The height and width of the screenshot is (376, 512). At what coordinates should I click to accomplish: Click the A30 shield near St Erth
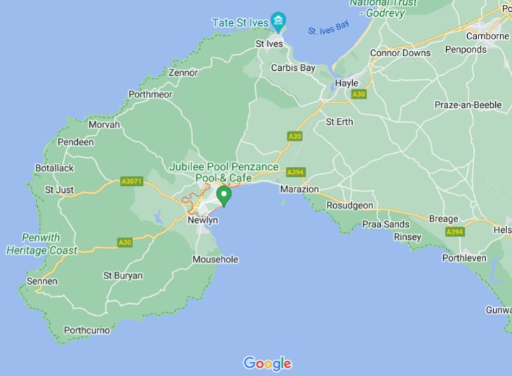pos(295,136)
